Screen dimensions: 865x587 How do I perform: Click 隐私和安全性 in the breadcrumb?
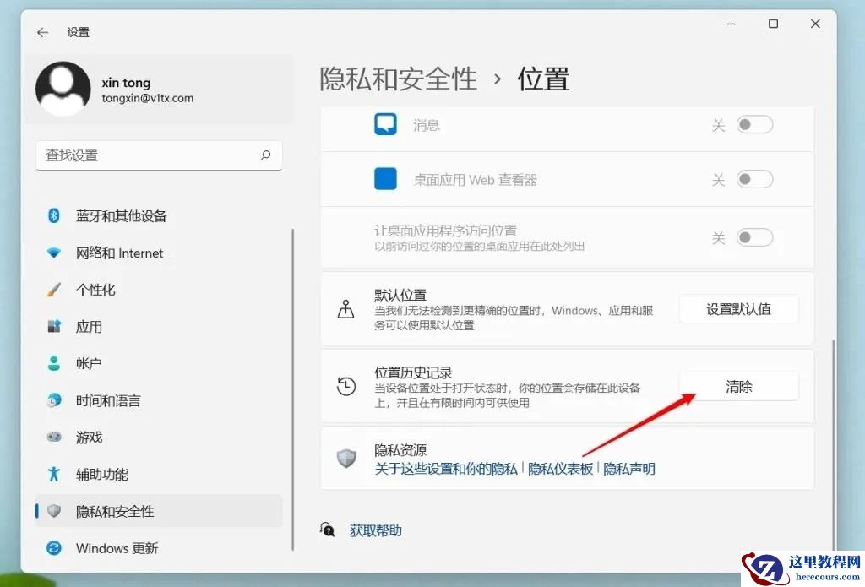(x=398, y=78)
